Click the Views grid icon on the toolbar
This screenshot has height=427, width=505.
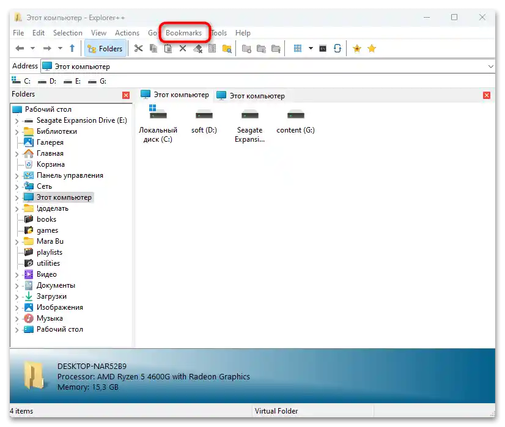point(298,48)
